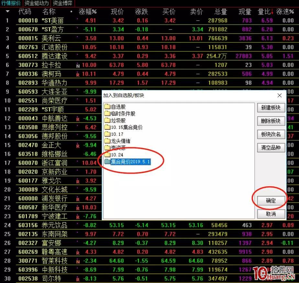Sort by 量比 column header
The image size is (299, 283).
click(x=265, y=12)
